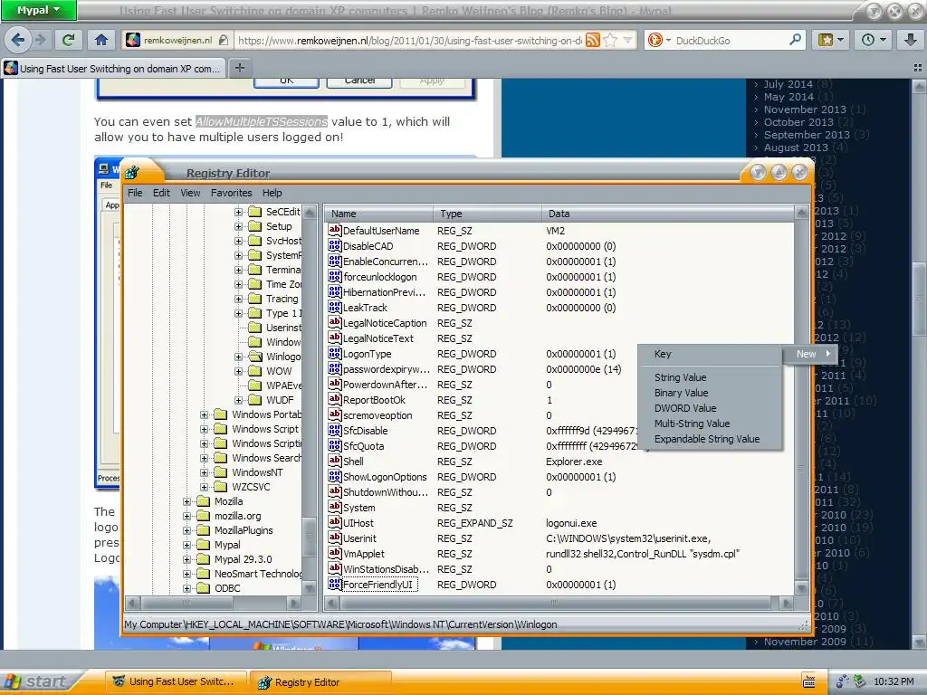Click the ODBC folder icon

point(204,588)
